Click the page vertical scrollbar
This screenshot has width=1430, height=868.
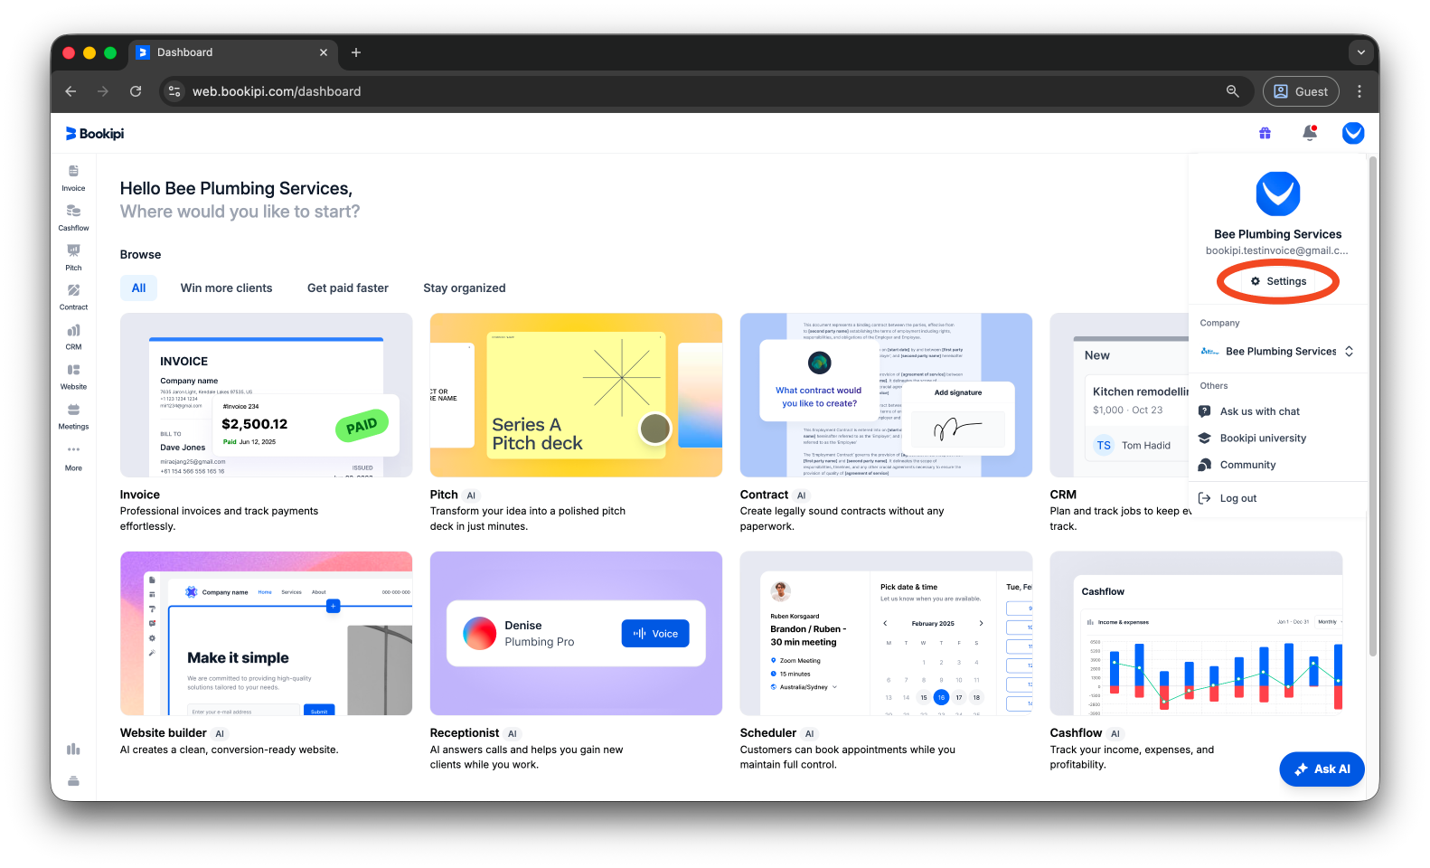tap(1373, 407)
